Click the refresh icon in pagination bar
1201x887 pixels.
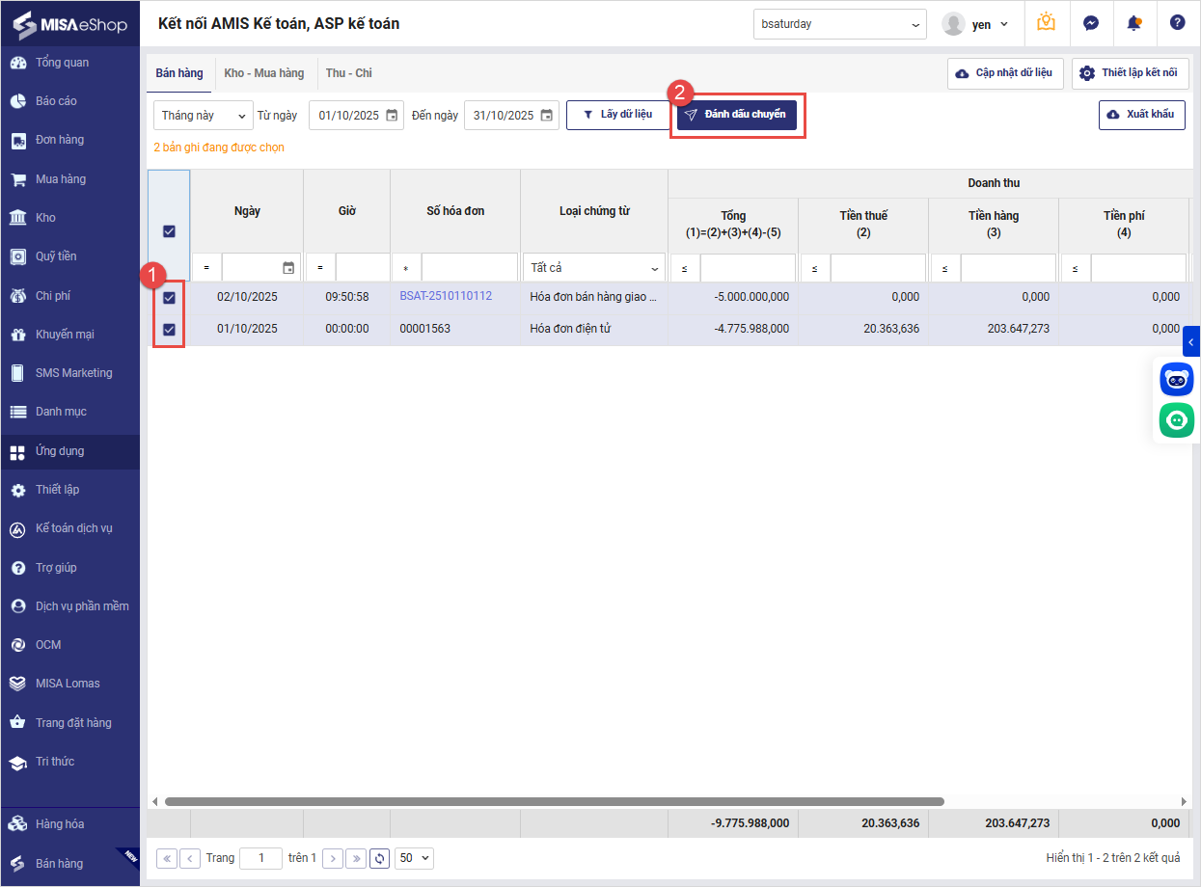[380, 858]
